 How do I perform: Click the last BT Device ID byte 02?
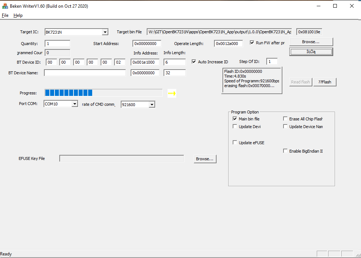pos(120,62)
